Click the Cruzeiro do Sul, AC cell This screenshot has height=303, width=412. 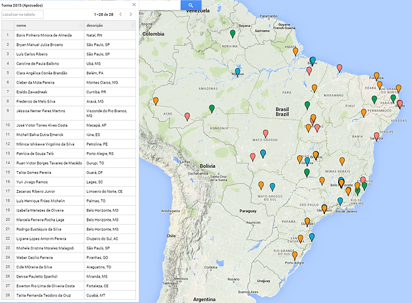click(110, 238)
